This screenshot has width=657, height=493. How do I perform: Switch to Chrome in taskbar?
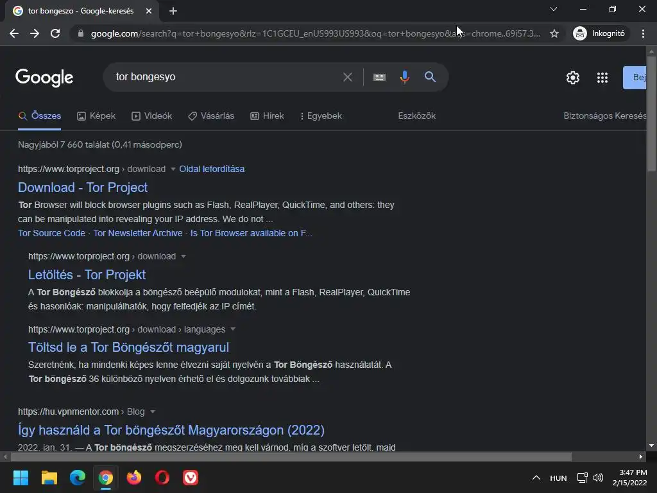coord(106,478)
